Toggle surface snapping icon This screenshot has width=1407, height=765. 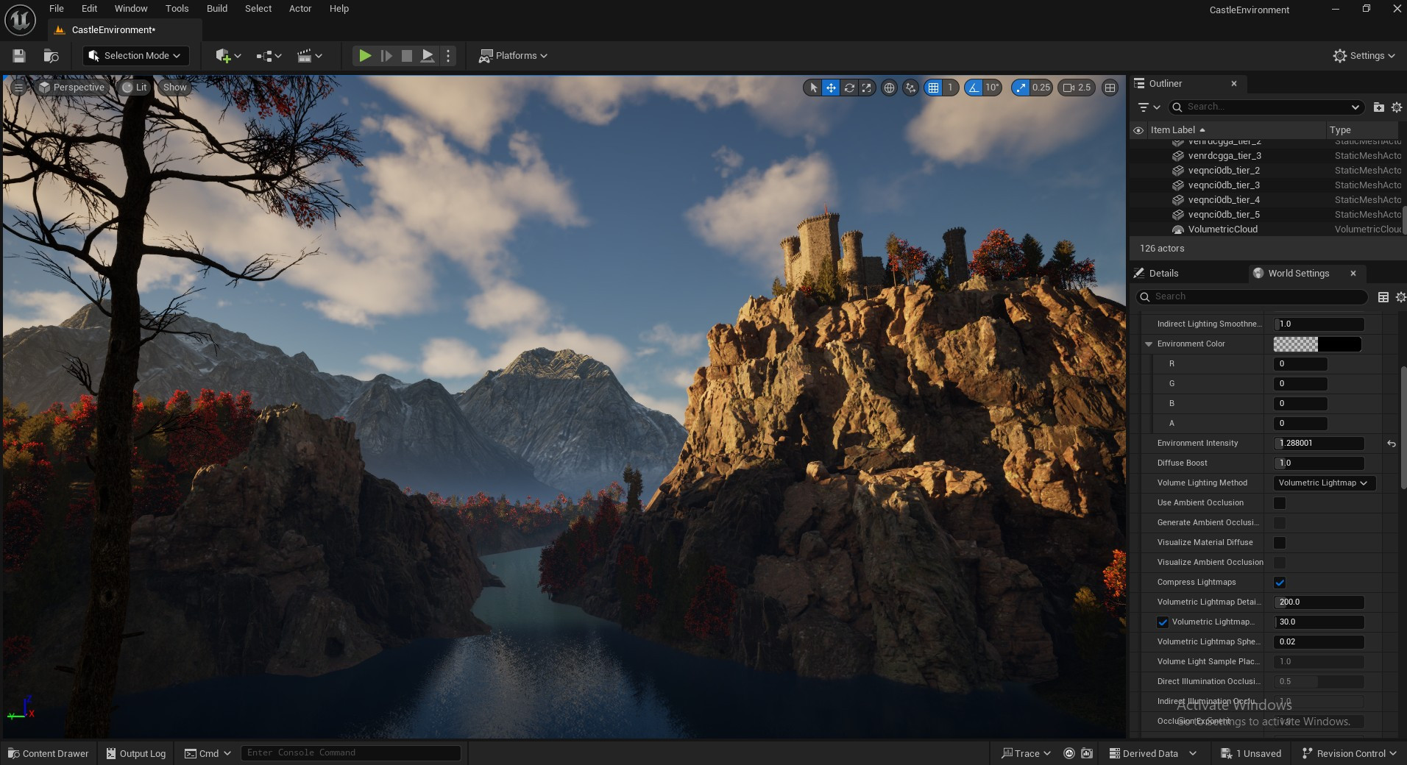click(x=911, y=88)
